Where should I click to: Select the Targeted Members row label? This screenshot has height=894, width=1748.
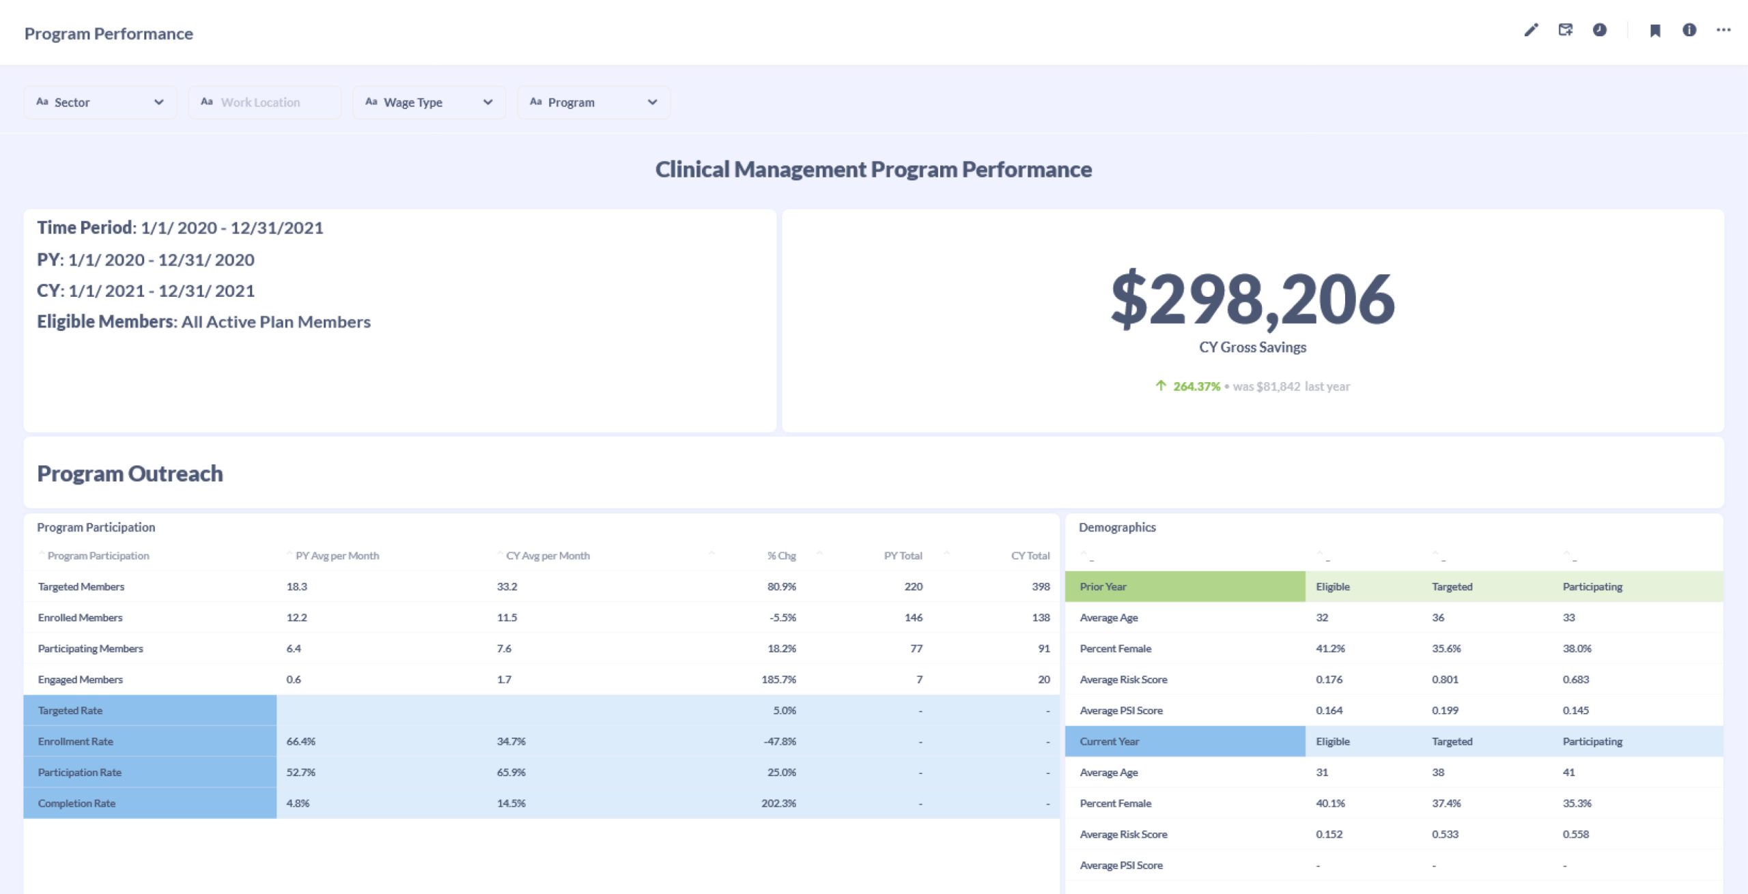[81, 587]
